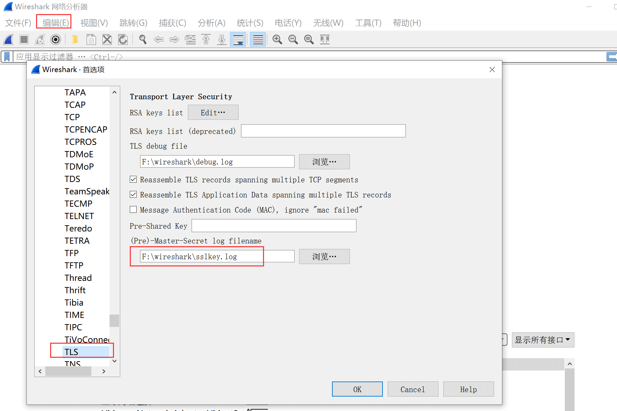Viewport: 617px width, 411px height.
Task: Reset text to normal size
Action: tap(309, 39)
